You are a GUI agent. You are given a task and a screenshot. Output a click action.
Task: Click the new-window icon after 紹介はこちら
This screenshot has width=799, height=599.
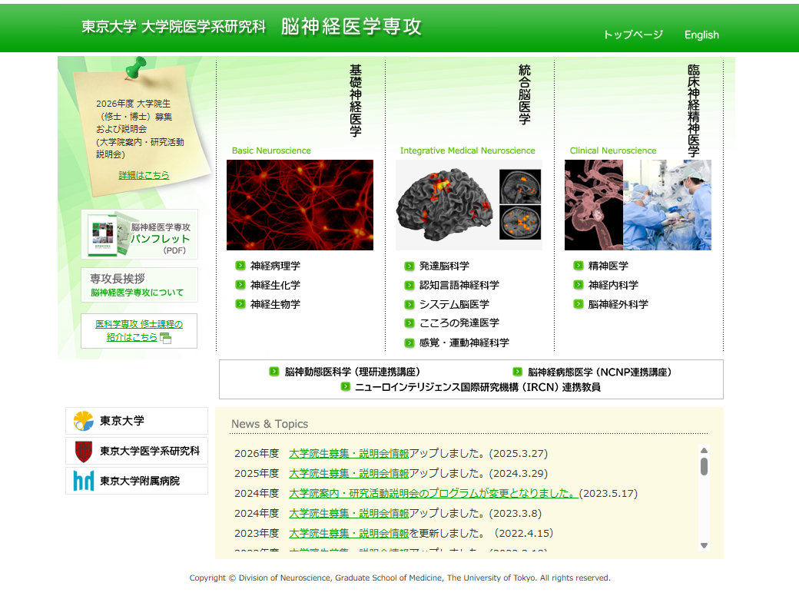(x=165, y=338)
